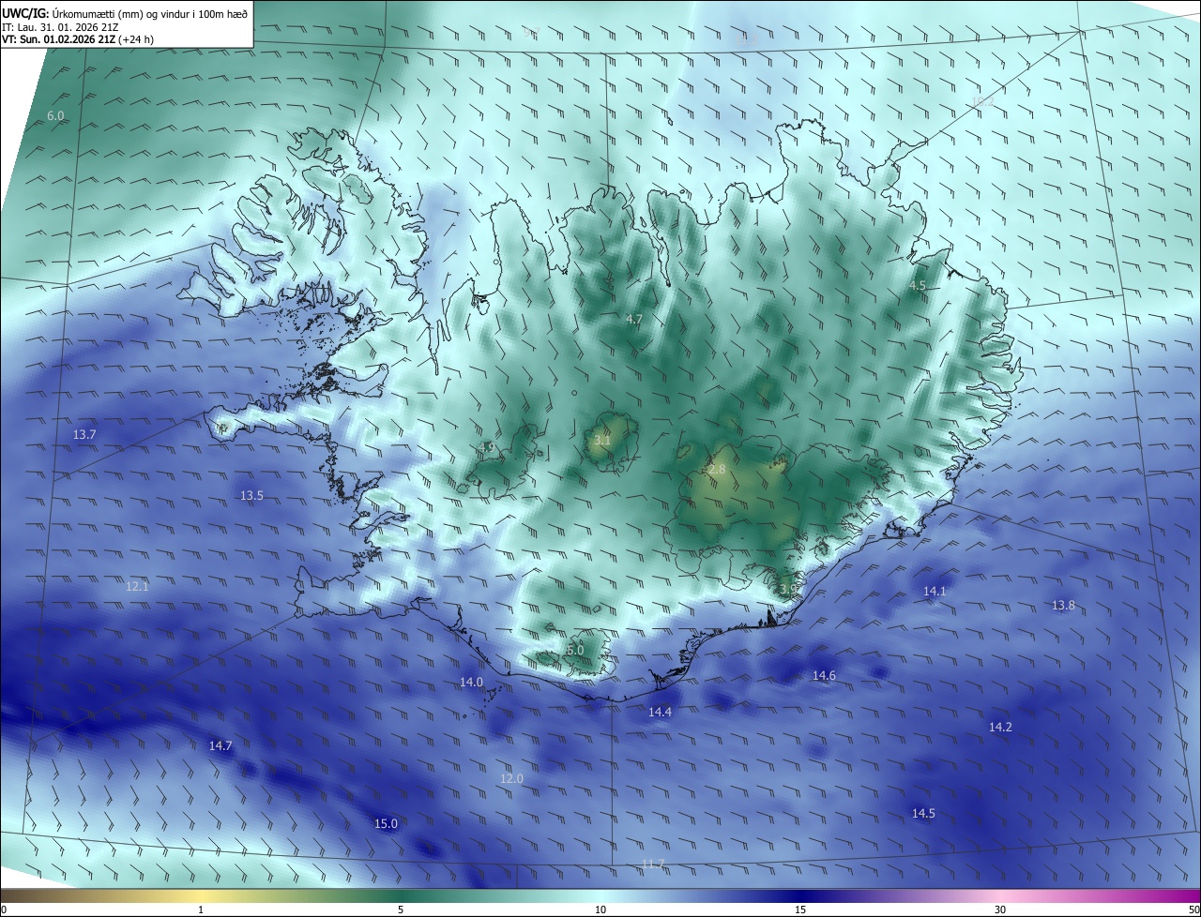Click the 4.5 value label in the northeast

(x=918, y=285)
